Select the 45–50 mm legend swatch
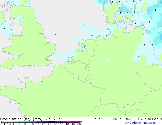 point(75,122)
